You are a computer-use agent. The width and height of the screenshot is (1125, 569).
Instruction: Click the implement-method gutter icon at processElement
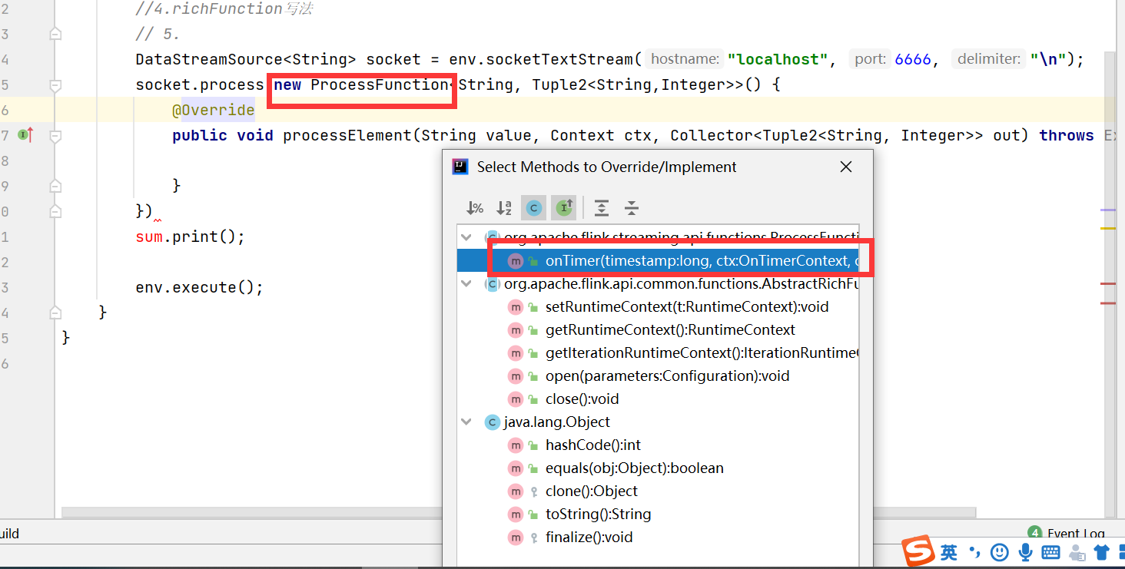(26, 135)
